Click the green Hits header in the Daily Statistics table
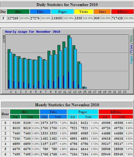 click(x=18, y=12)
